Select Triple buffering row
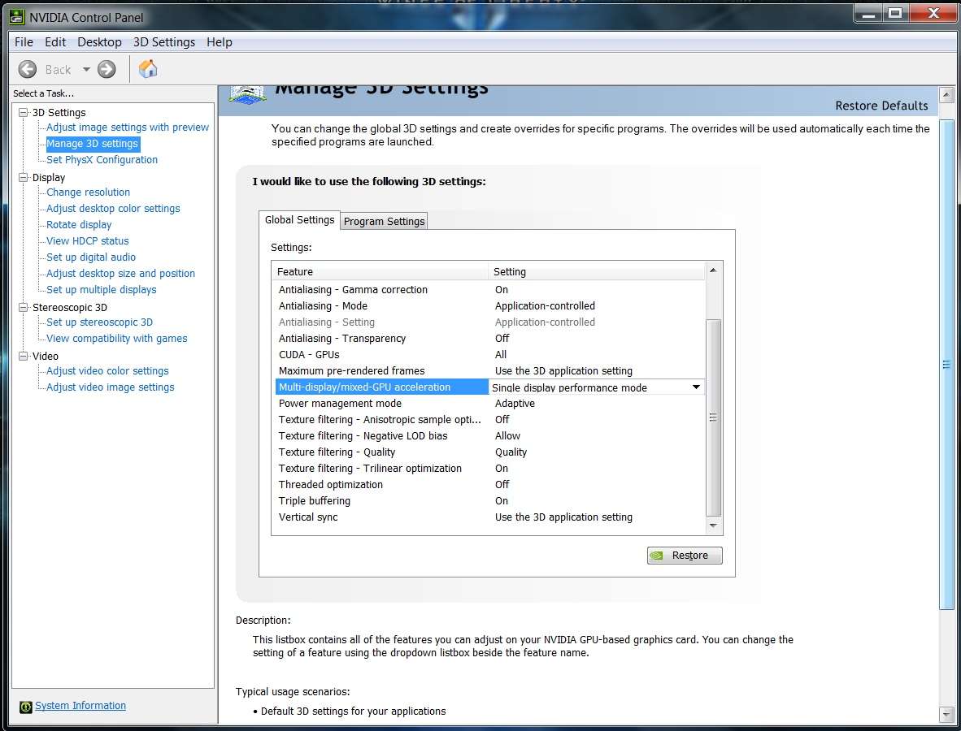The image size is (961, 731). [489, 500]
